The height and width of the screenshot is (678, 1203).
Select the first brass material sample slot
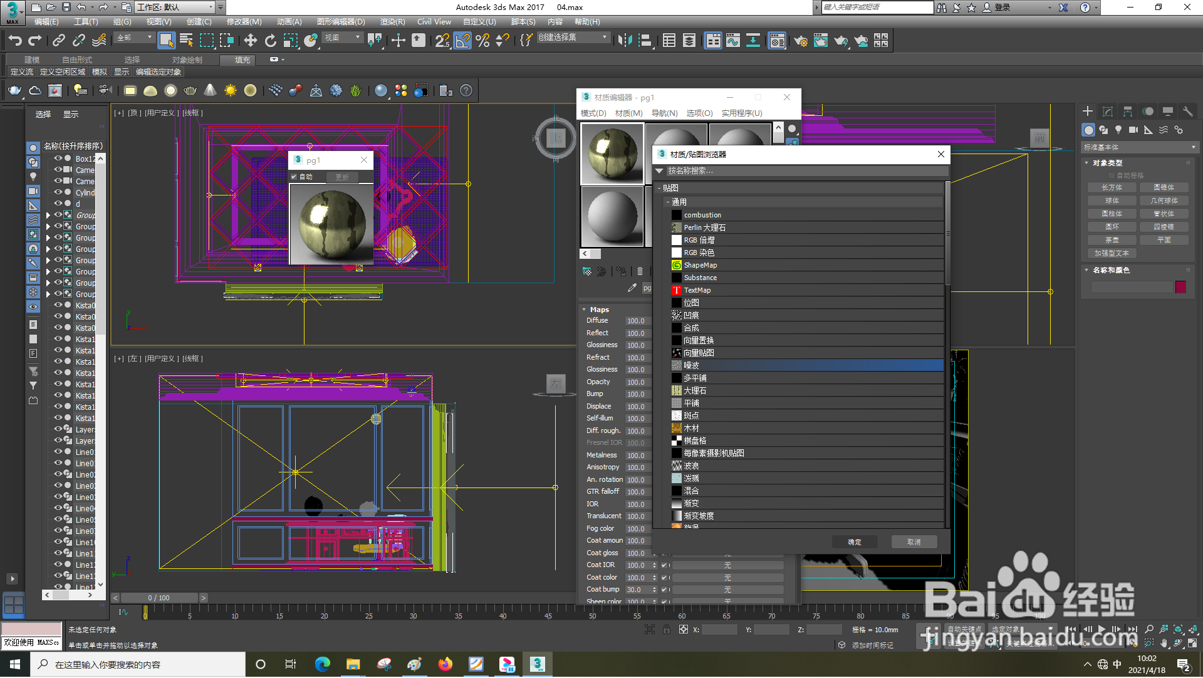click(x=613, y=154)
